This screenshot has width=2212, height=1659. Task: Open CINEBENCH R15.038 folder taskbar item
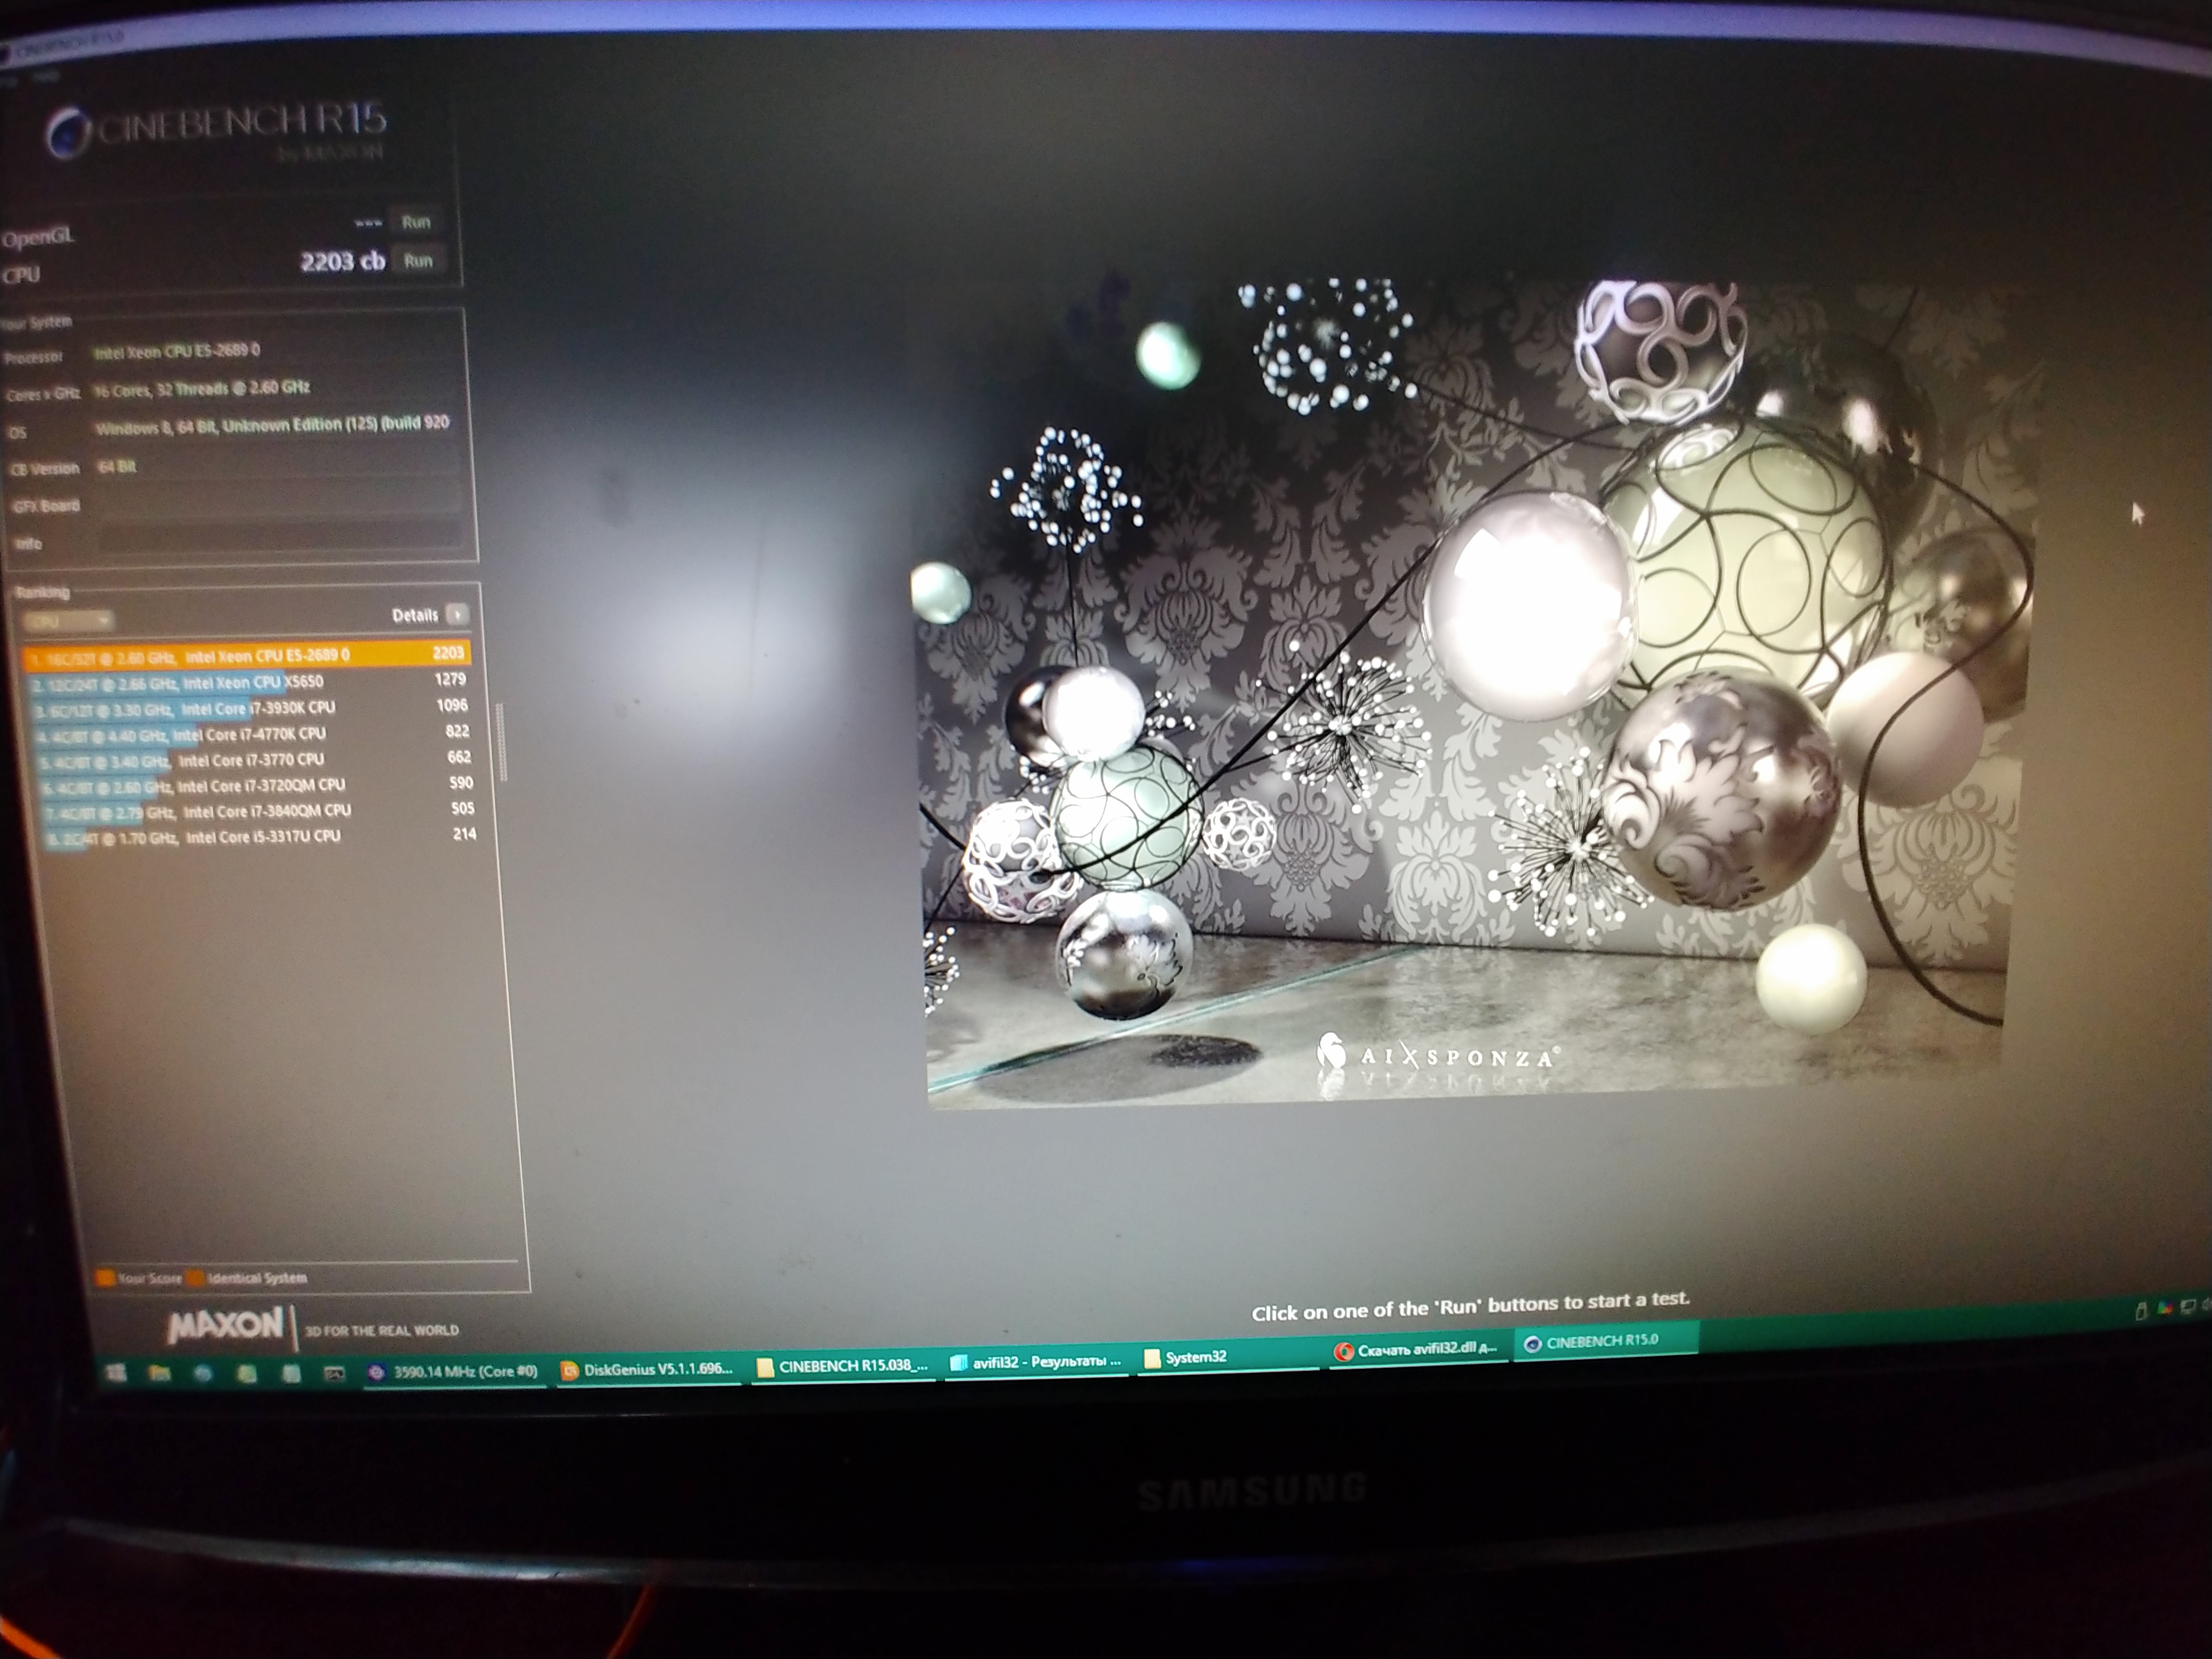point(842,1366)
